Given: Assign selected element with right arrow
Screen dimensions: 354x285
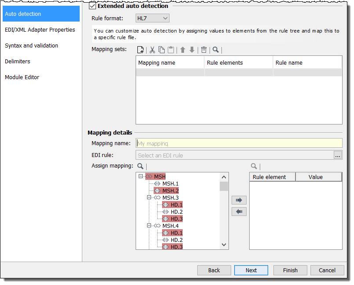Looking at the screenshot, I should (239, 200).
